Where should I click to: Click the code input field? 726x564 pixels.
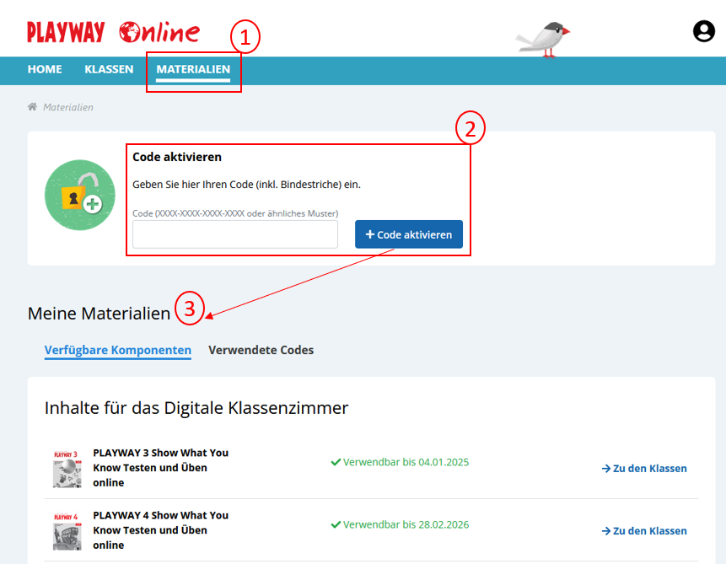pyautogui.click(x=235, y=234)
